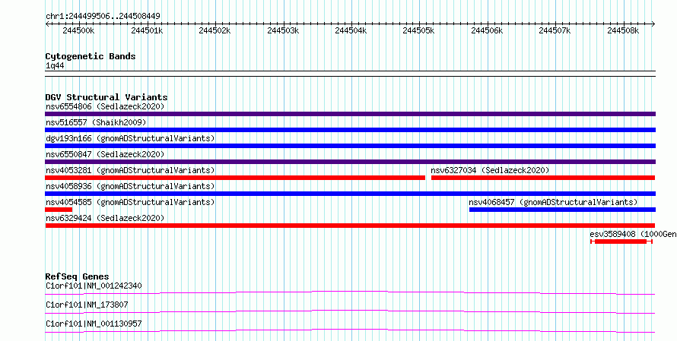Click the 244503k ruler tick label
677x341 pixels.
283,30
